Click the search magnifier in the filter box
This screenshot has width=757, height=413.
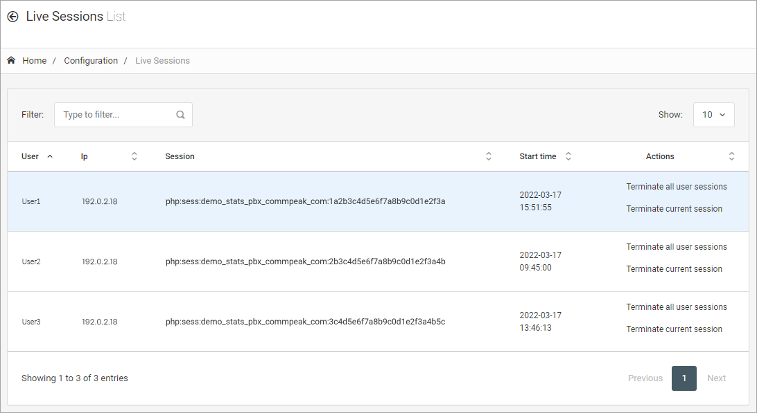[x=180, y=115]
